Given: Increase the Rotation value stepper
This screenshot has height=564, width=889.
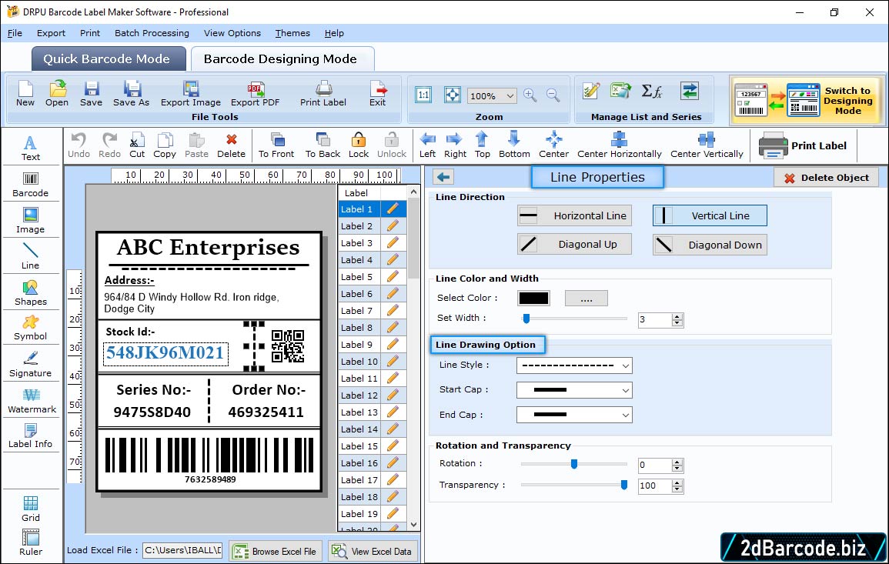Looking at the screenshot, I should (677, 462).
